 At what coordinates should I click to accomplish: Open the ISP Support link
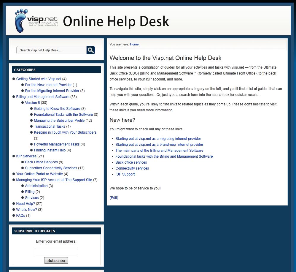pos(125,174)
